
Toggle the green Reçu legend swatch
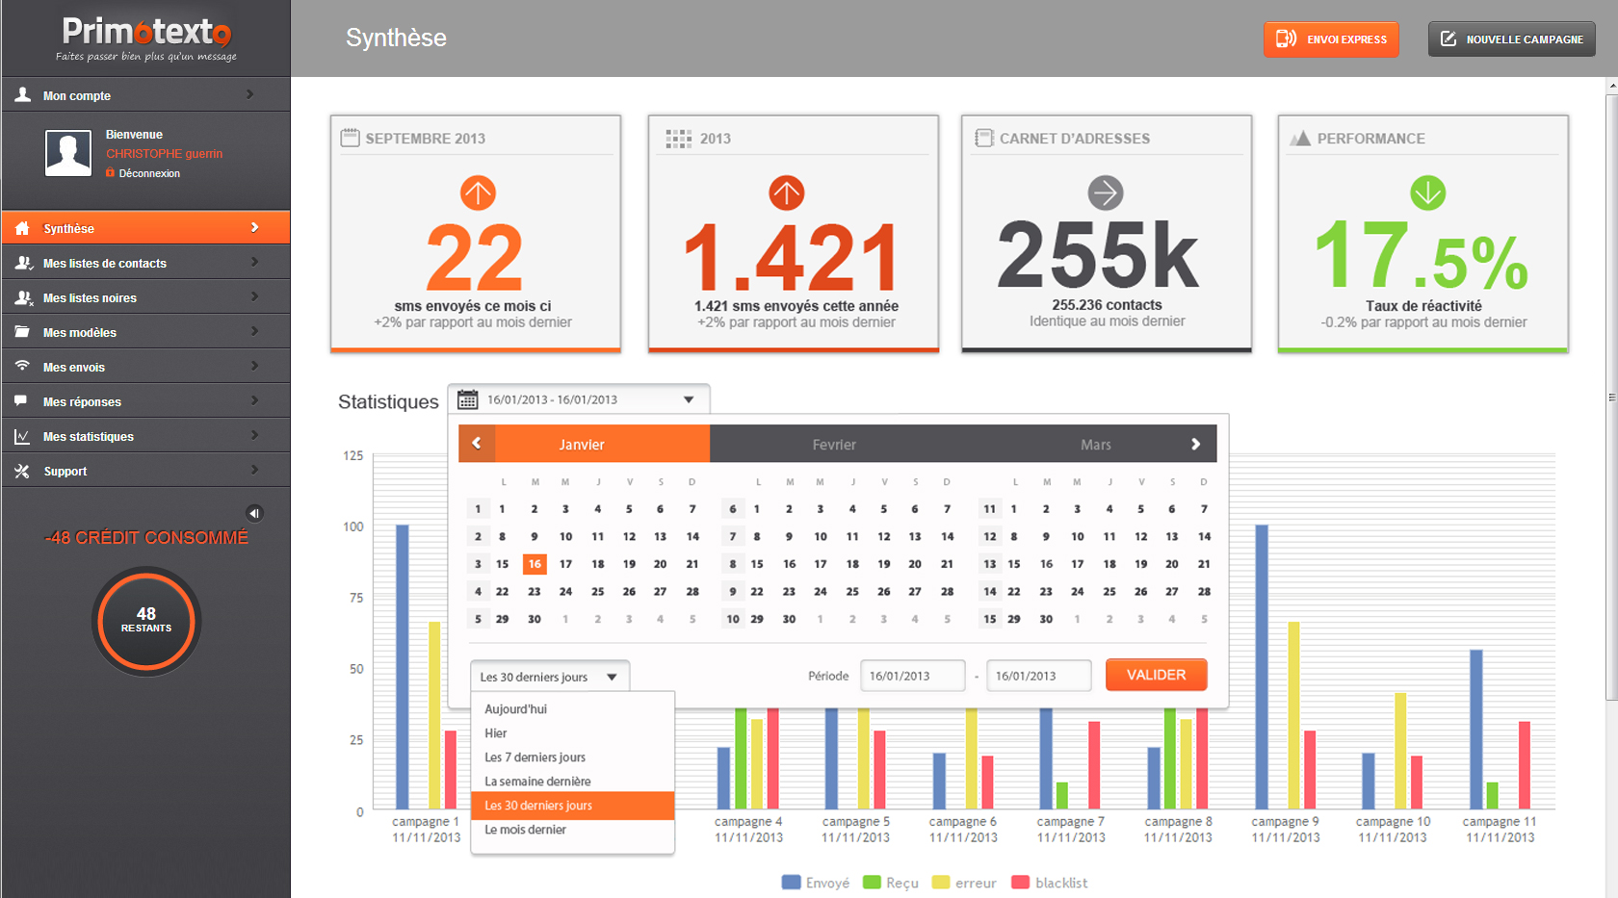tap(872, 882)
